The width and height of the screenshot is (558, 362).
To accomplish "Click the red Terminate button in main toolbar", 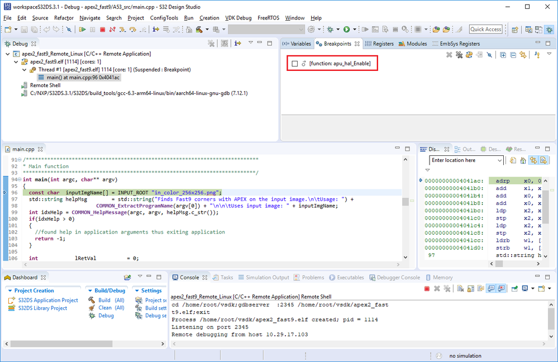I will pos(102,30).
